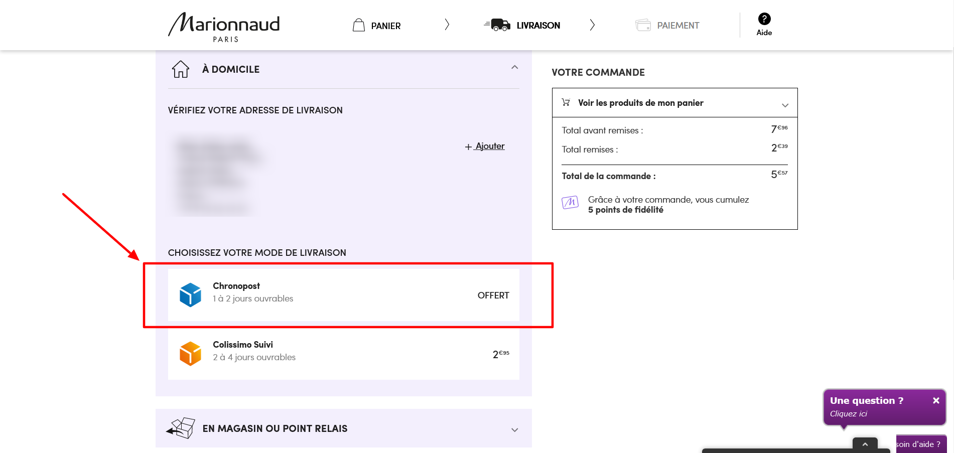This screenshot has height=453, width=954.
Task: Collapse the À Domicile section
Action: pyautogui.click(x=514, y=68)
